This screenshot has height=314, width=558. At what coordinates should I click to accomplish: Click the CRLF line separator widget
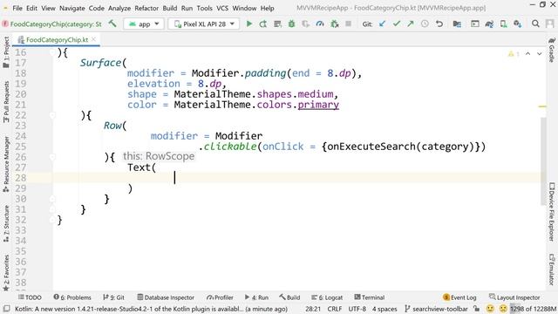click(335, 309)
